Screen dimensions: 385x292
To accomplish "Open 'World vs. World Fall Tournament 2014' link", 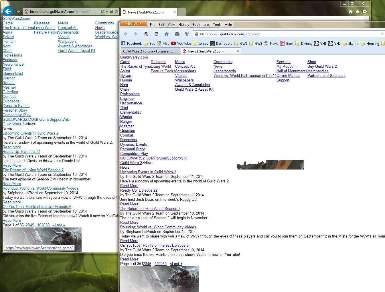I will tap(245, 76).
